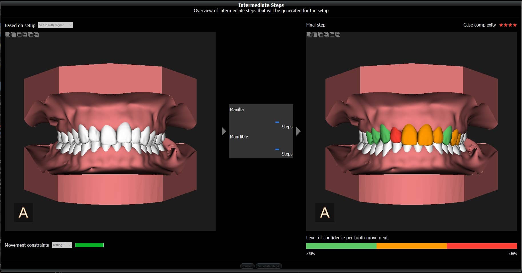Toggle the Maxilla Steps blue indicator
Viewport: 522px width, 273px height.
[x=277, y=122]
